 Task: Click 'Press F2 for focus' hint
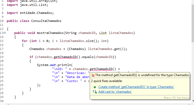(x=176, y=98)
